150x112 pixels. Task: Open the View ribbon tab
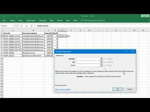pos(68,21)
